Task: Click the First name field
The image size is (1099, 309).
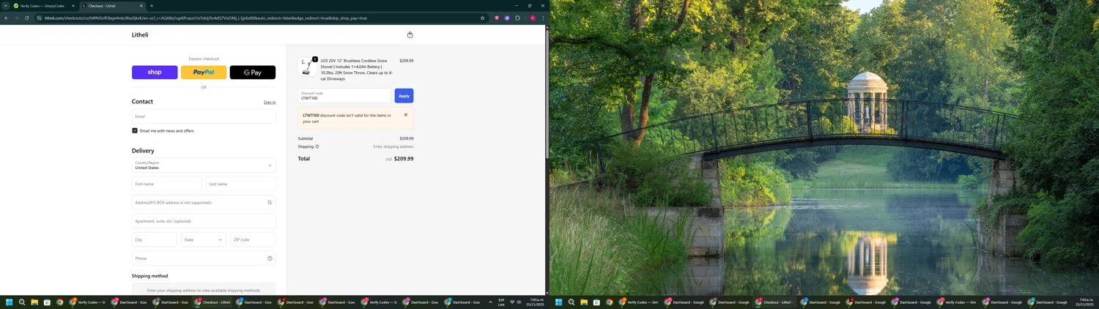Action: tap(167, 184)
